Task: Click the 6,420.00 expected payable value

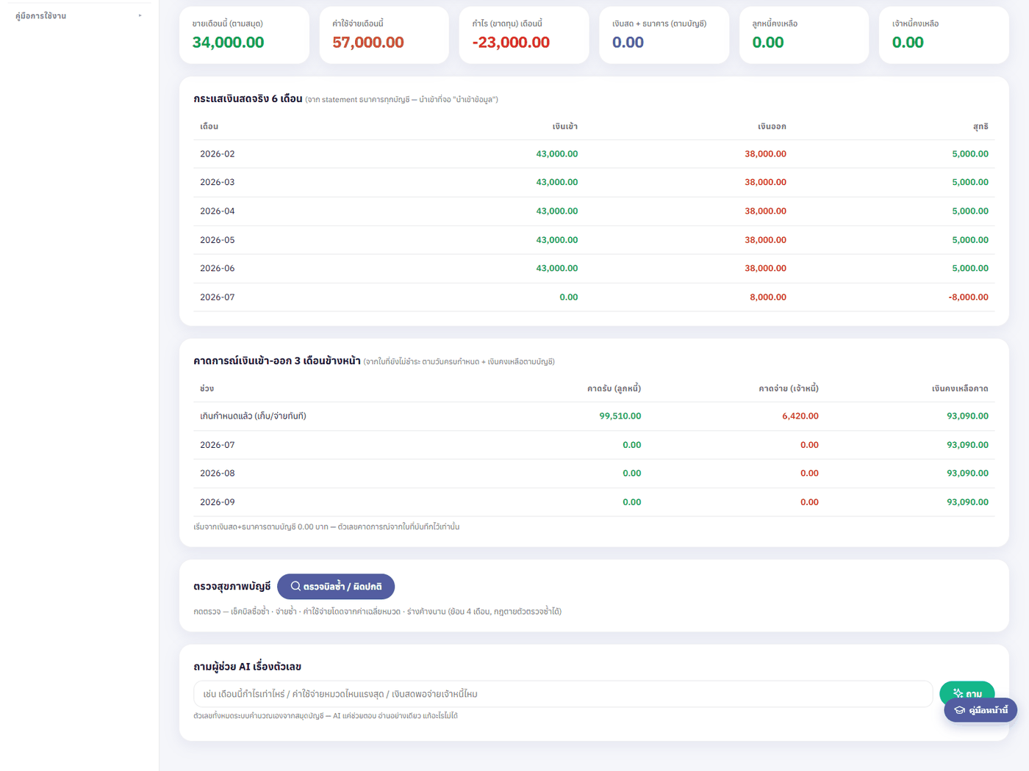Action: pos(800,416)
